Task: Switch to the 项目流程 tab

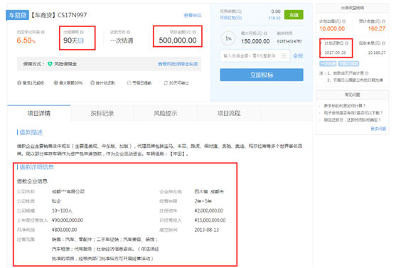Action: point(229,114)
